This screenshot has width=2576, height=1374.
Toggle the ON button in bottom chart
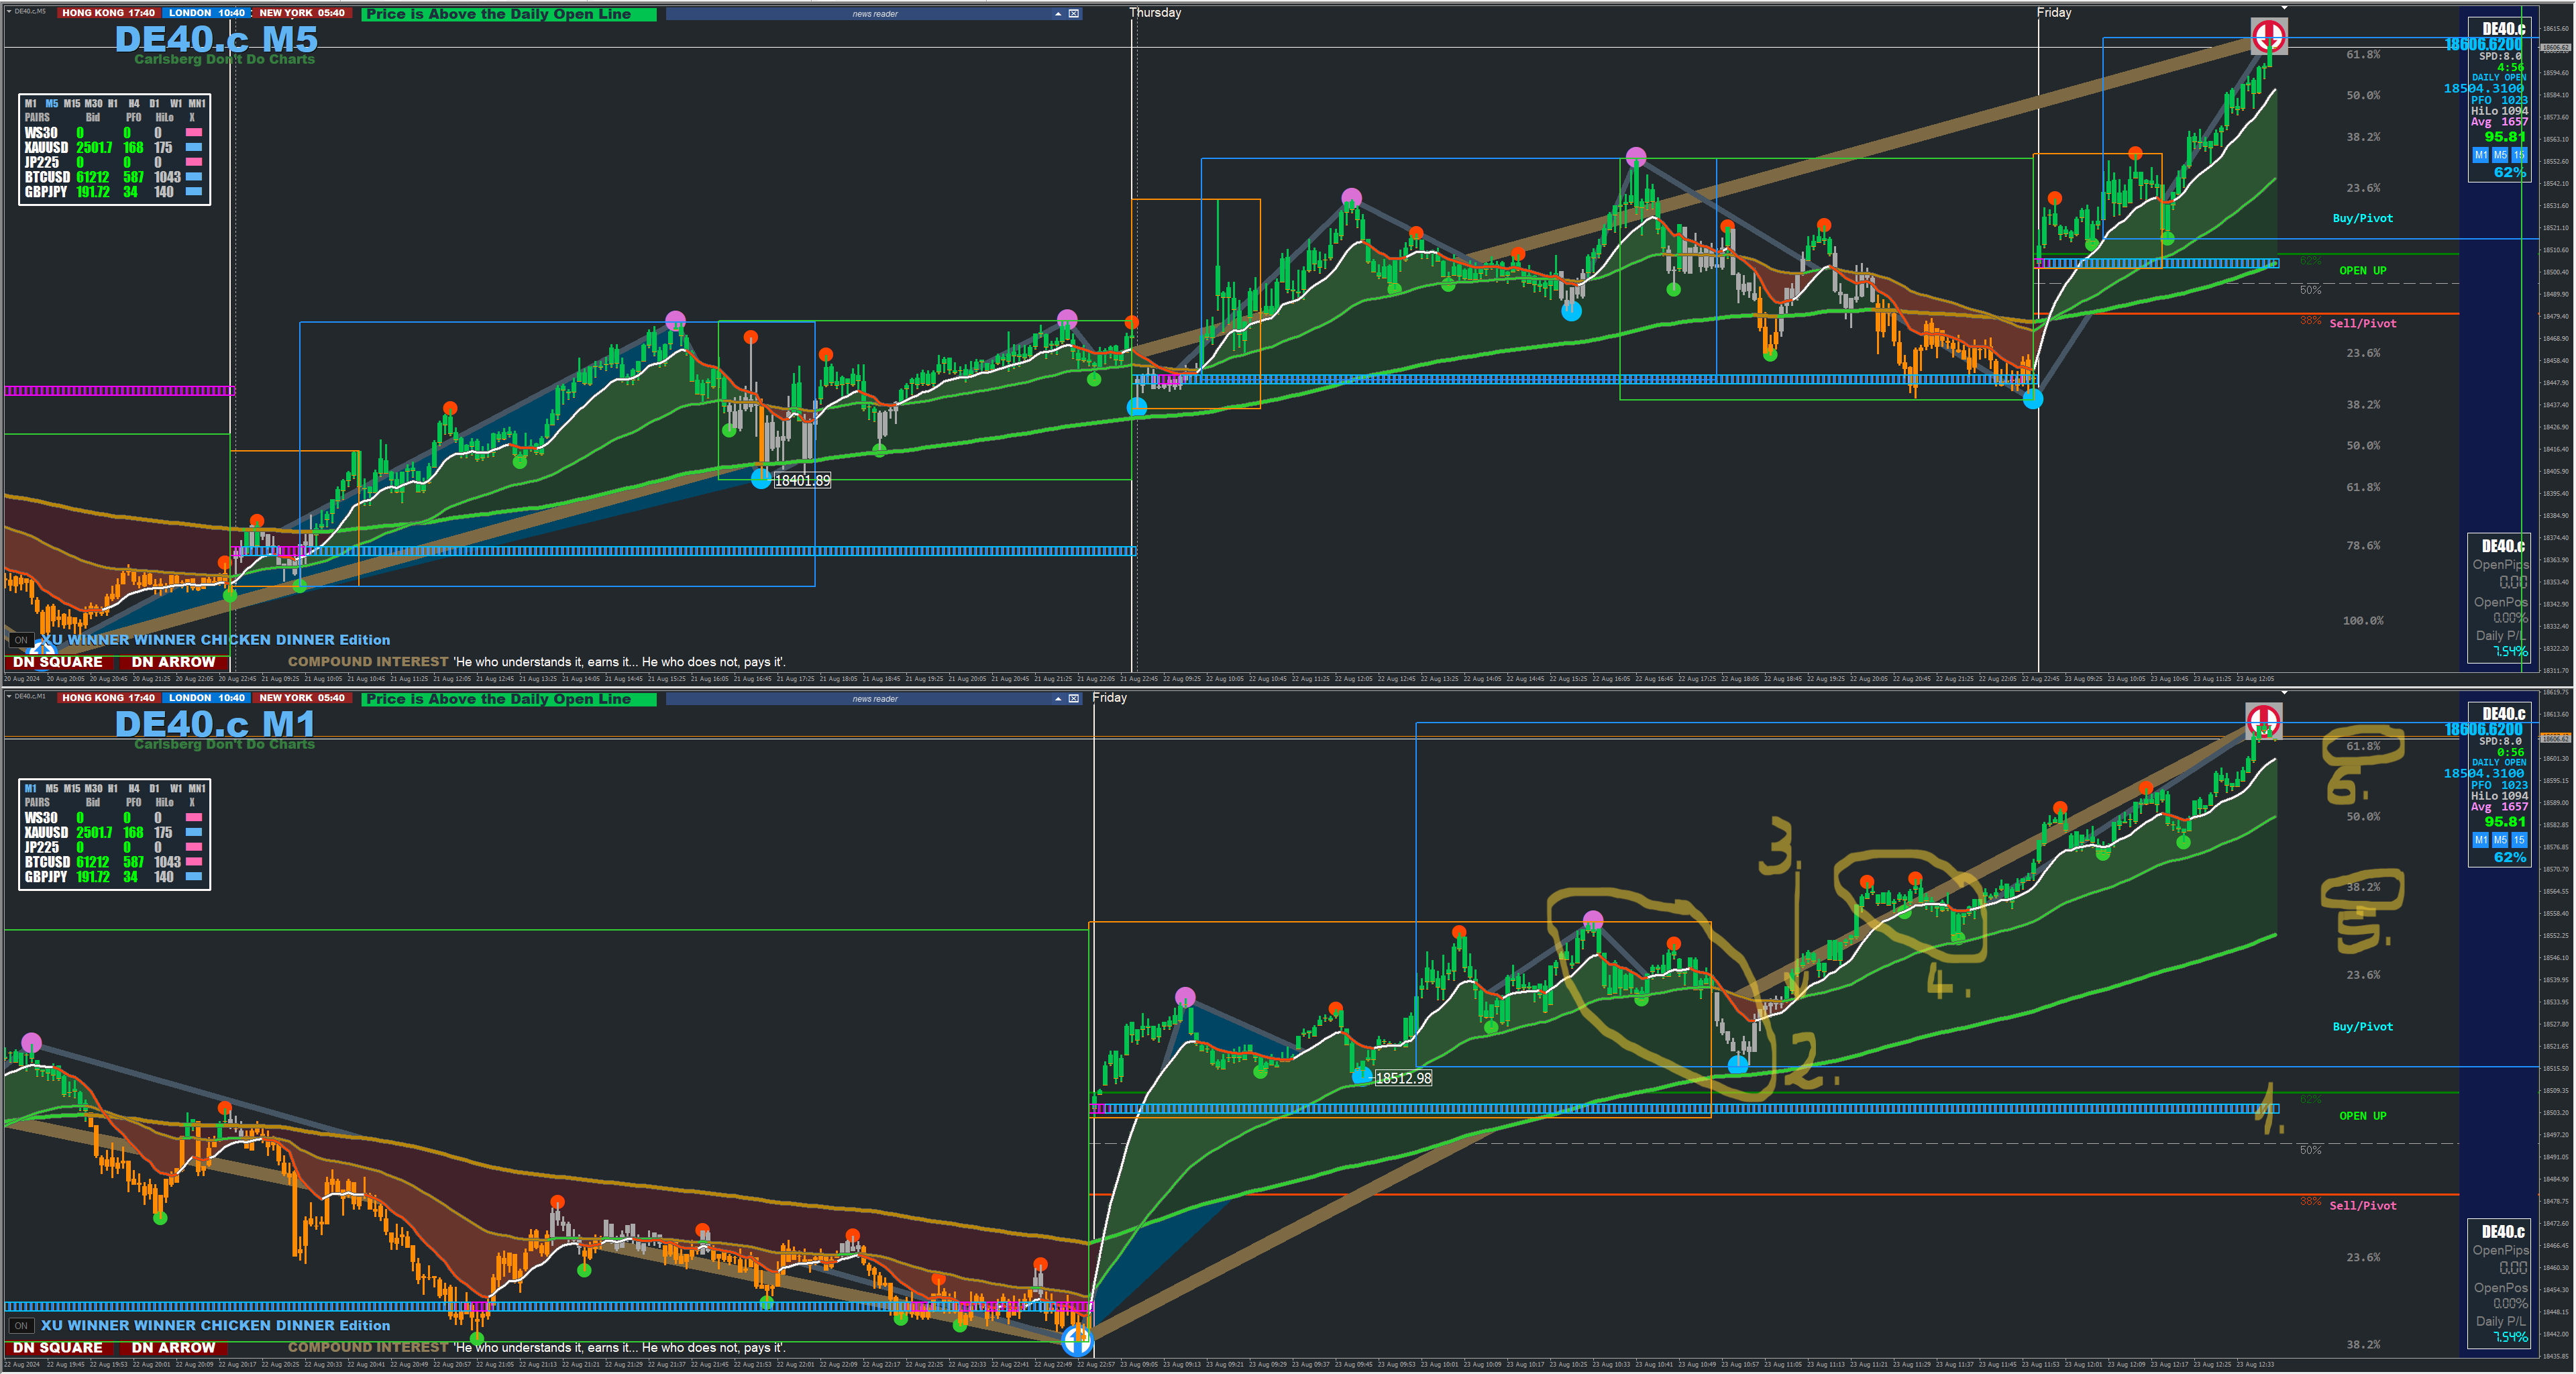point(21,1325)
